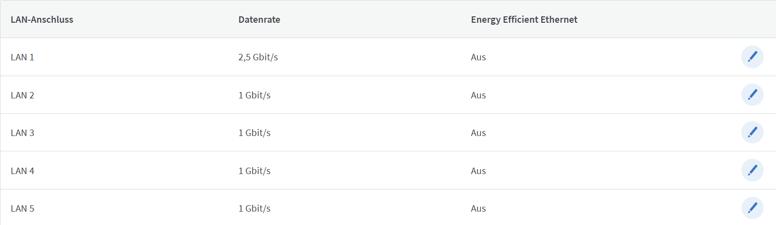Select the LAN 5 row label

(22, 209)
